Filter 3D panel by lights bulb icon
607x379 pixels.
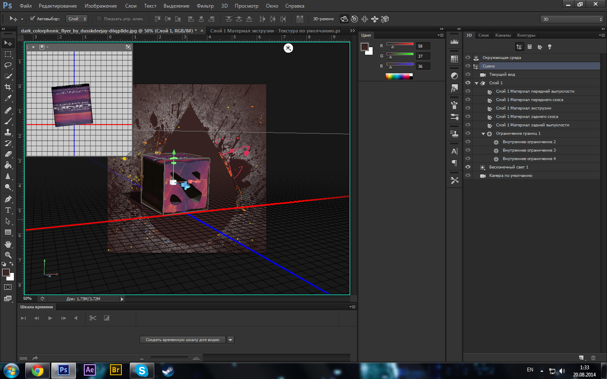pyautogui.click(x=550, y=47)
